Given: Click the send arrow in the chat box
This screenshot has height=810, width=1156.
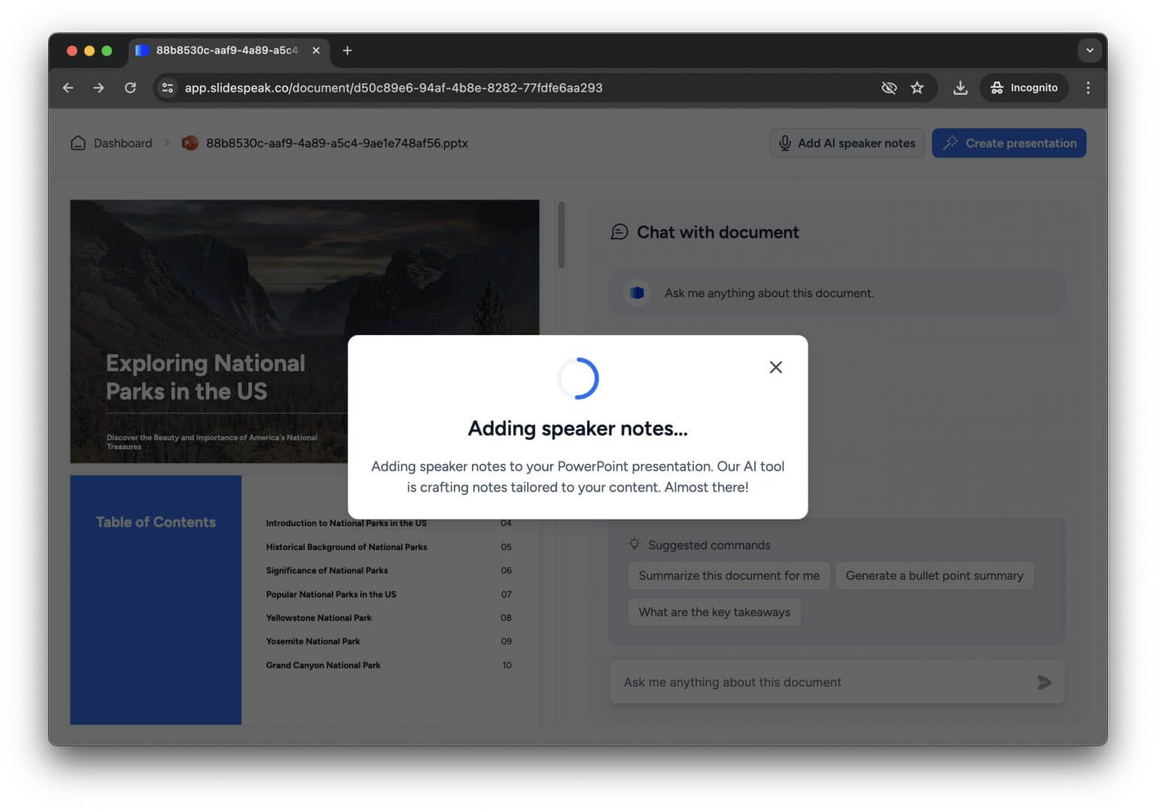Looking at the screenshot, I should point(1044,682).
